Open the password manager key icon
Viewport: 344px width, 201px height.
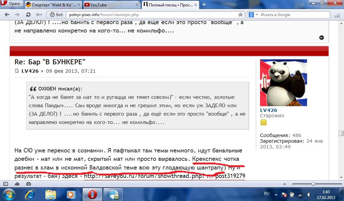point(39,15)
